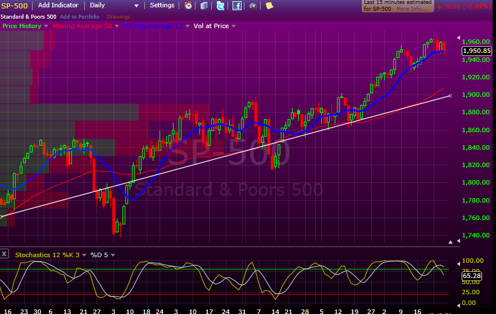The width and height of the screenshot is (496, 314).
Task: Click the date label 19 on time axis
Action: coord(354,311)
